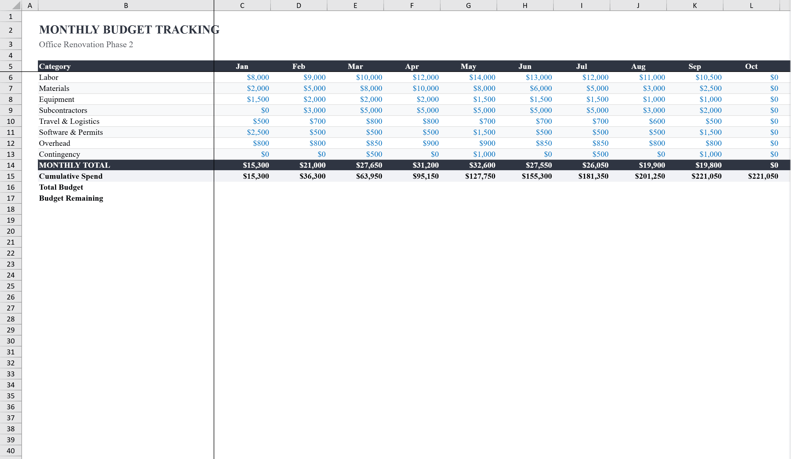791x459 pixels.
Task: Click the Oct header cell
Action: pyautogui.click(x=751, y=66)
